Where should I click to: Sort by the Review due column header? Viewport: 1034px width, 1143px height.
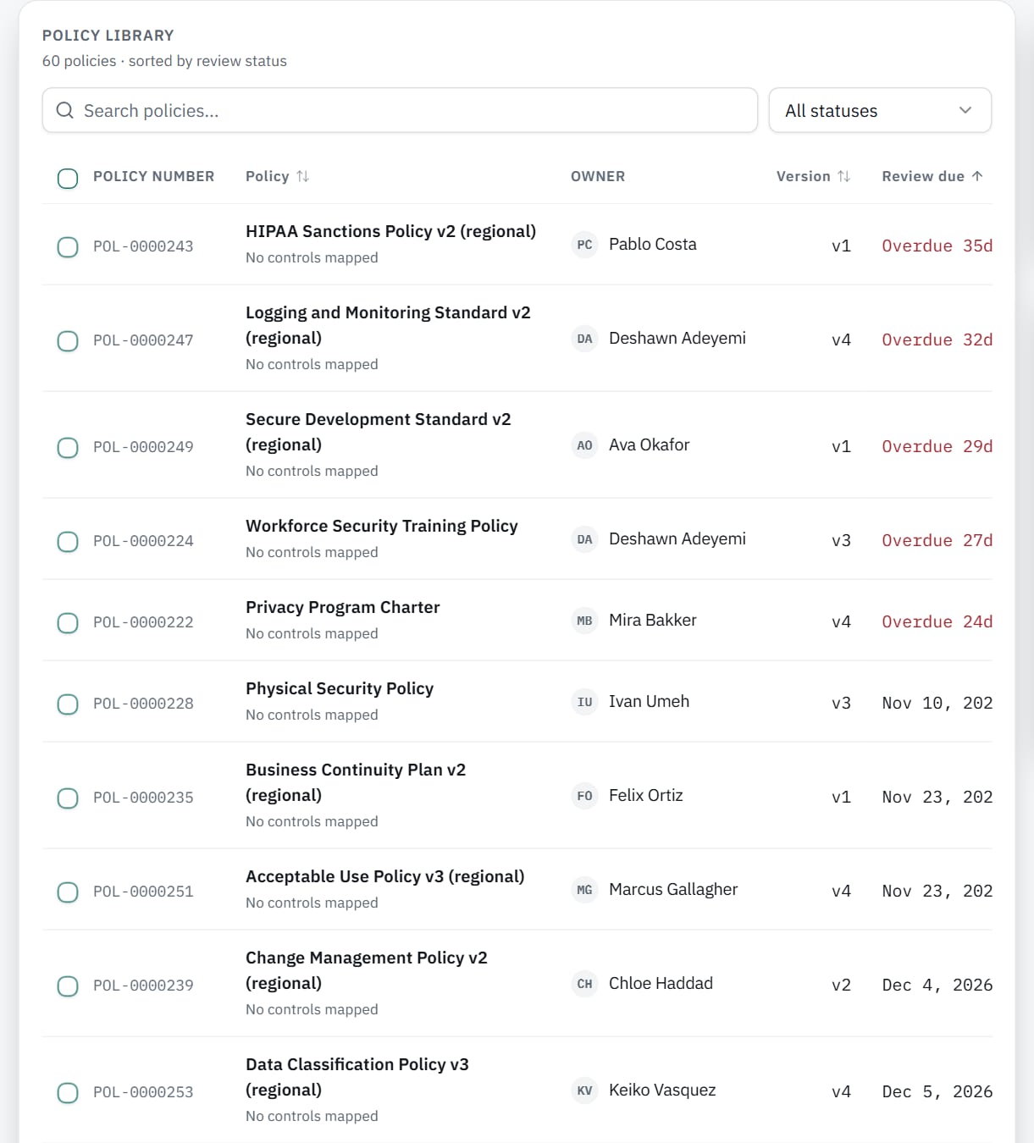click(x=932, y=176)
